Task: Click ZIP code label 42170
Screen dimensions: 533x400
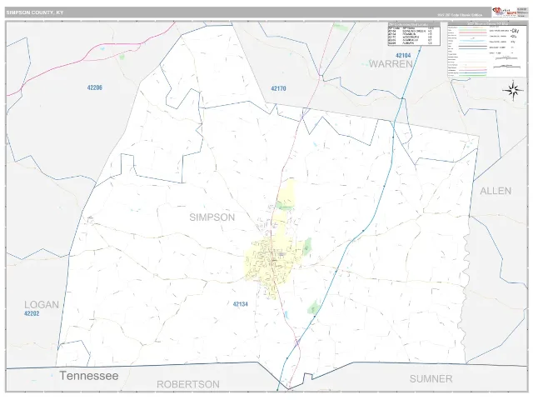Action: point(278,88)
